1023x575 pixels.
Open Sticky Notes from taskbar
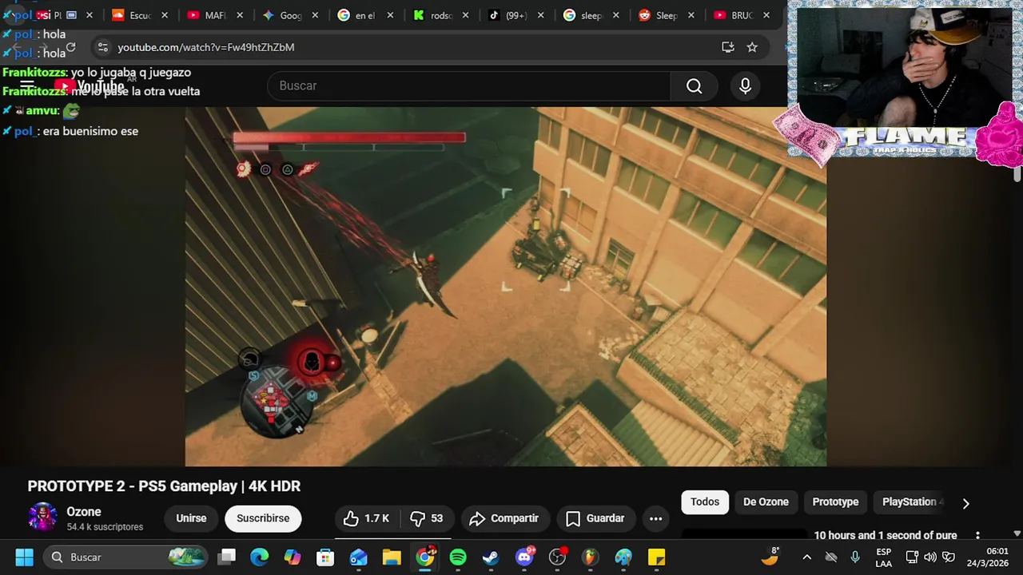[656, 557]
